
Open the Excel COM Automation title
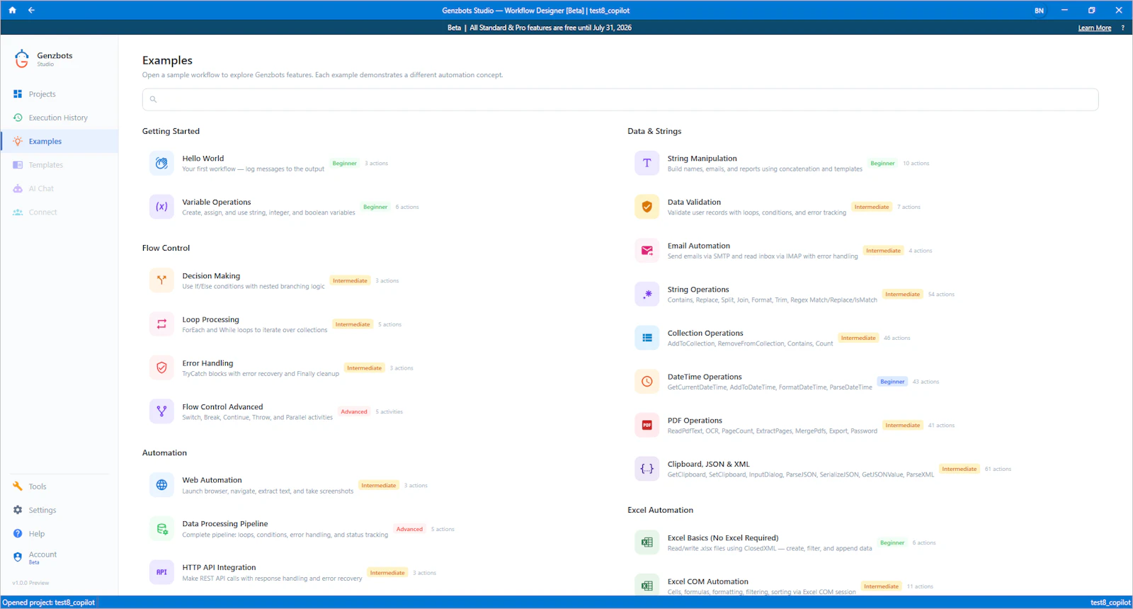click(x=707, y=581)
